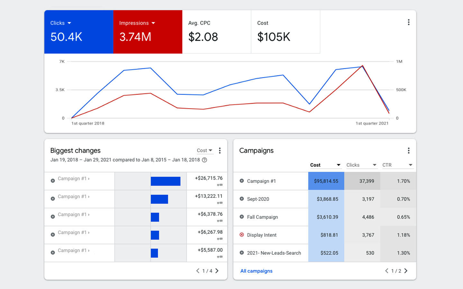This screenshot has height=289, width=463.
Task: Click removed status icon beside Display Intent
Action: 242,235
